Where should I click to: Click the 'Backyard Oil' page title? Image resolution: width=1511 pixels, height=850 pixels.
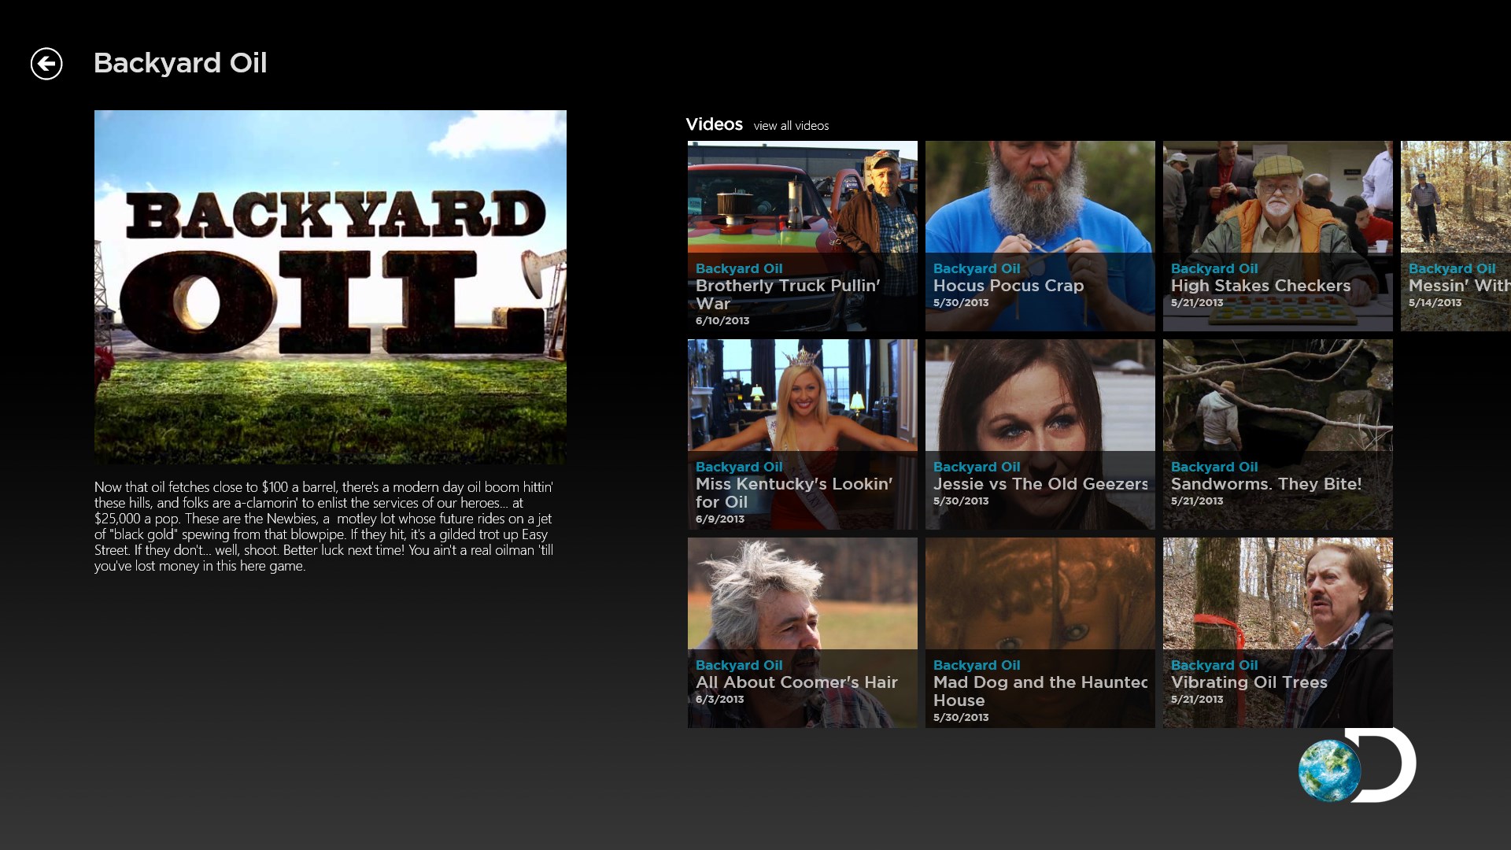coord(180,63)
